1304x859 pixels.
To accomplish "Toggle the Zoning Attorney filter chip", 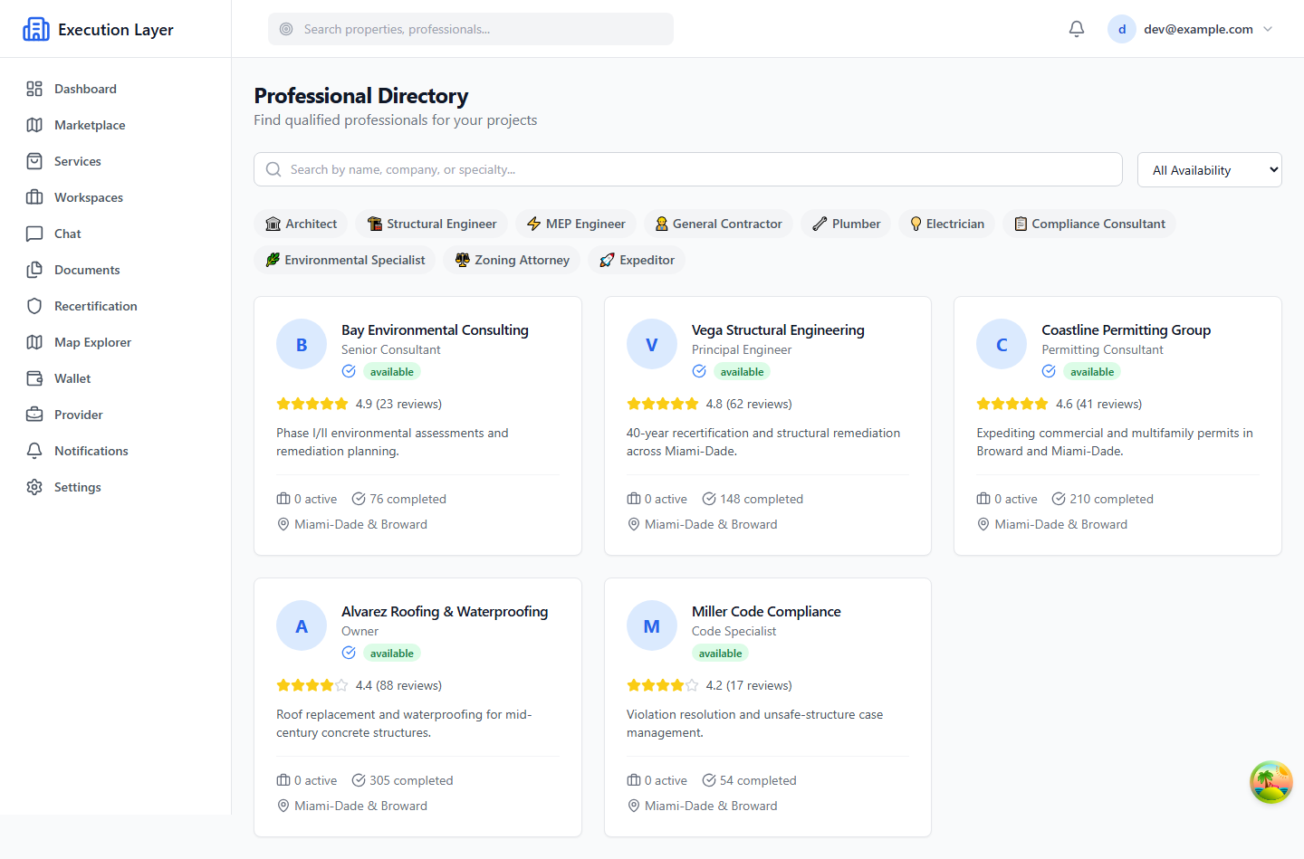I will 512,260.
